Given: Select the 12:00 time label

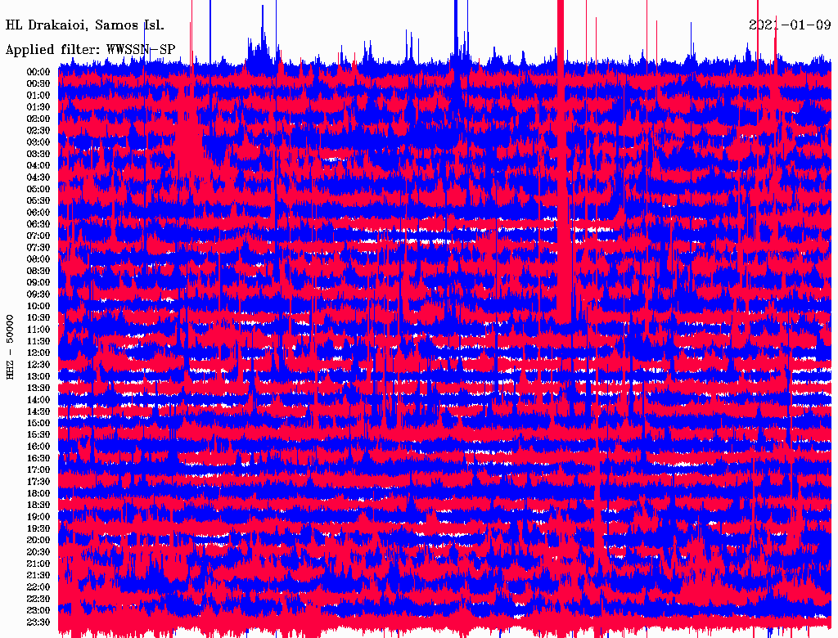Looking at the screenshot, I should pyautogui.click(x=38, y=353).
